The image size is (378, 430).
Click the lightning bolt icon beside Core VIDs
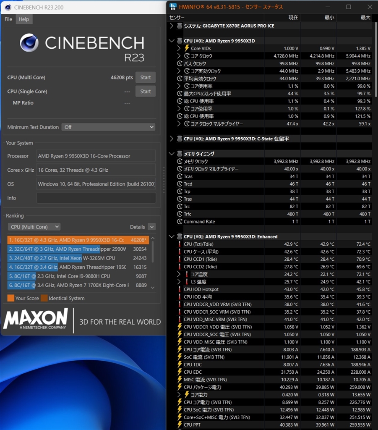tap(187, 48)
